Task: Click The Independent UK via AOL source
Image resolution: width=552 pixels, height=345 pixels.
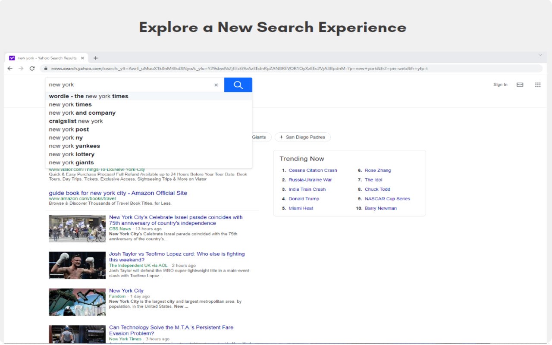Action: 138,266
